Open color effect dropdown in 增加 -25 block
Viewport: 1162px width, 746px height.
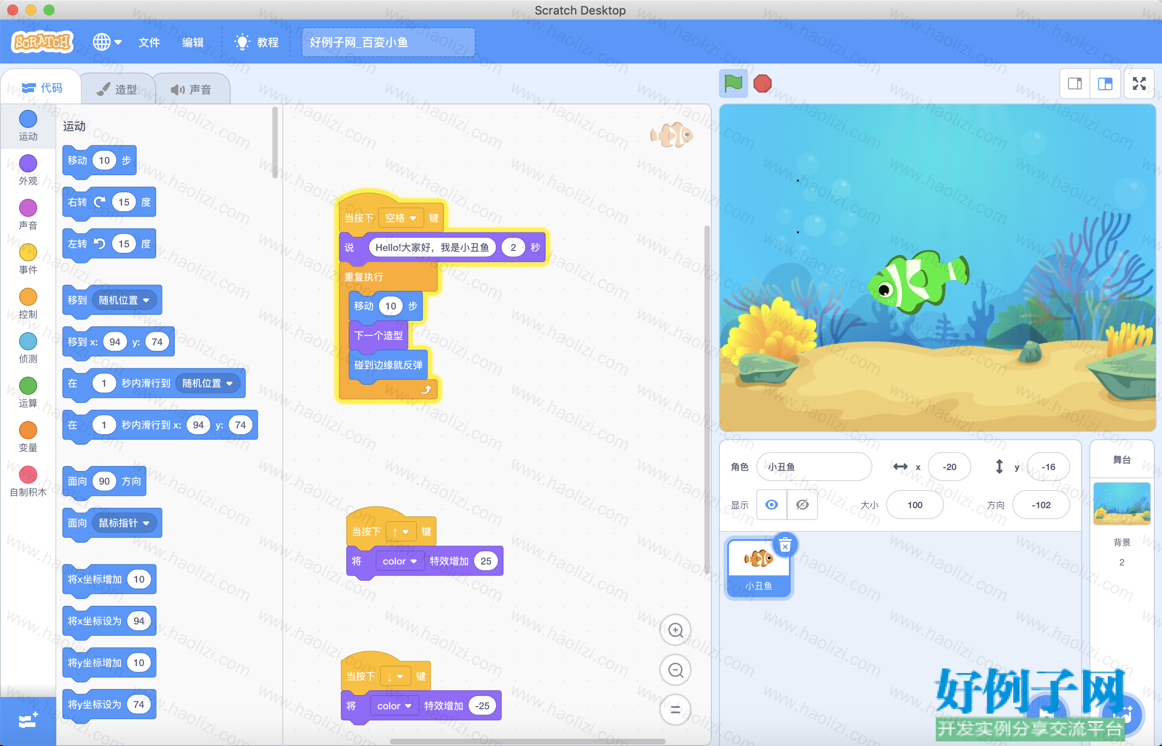(394, 706)
